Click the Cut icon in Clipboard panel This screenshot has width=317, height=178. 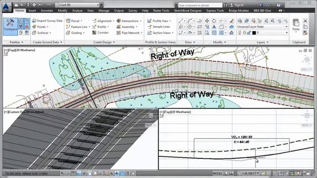coord(305,21)
